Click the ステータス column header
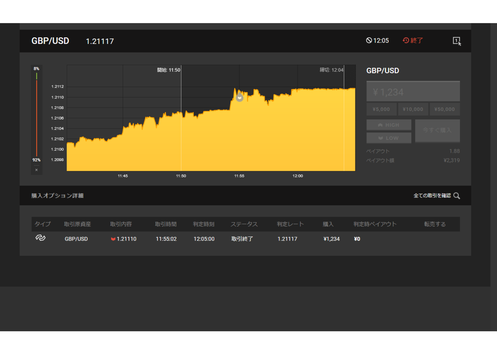Viewport: 497px width, 354px height. point(244,224)
